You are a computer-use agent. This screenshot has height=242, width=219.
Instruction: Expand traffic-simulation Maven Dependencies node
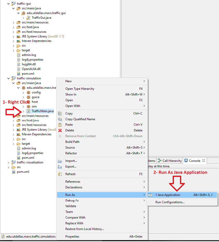tap(14, 135)
